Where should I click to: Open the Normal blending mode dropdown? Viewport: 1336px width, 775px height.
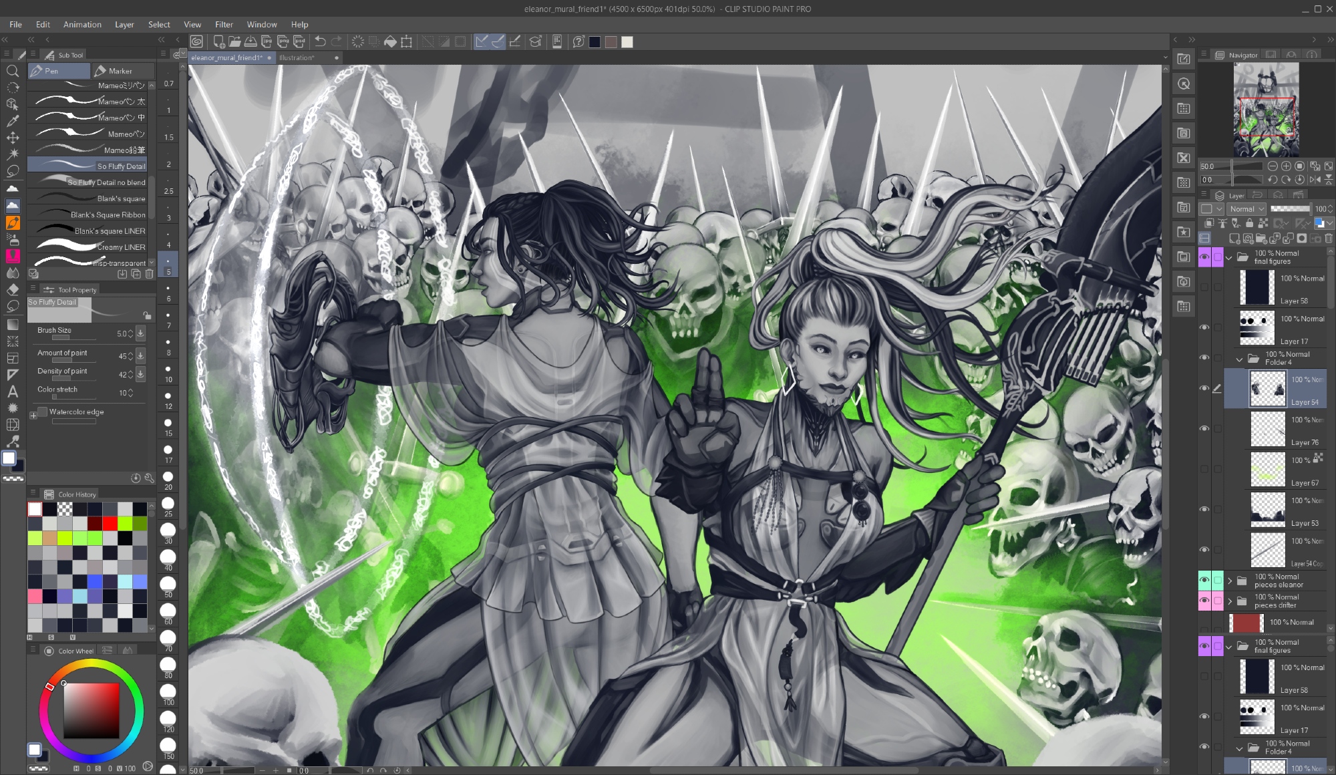1246,209
